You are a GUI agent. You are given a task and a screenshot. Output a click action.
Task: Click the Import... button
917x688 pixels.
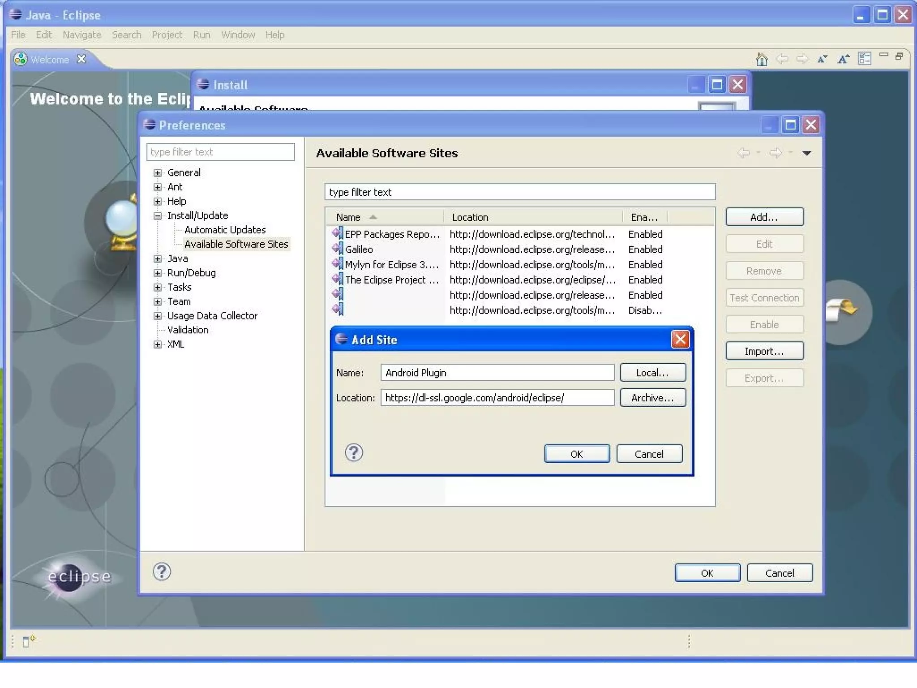(x=764, y=352)
